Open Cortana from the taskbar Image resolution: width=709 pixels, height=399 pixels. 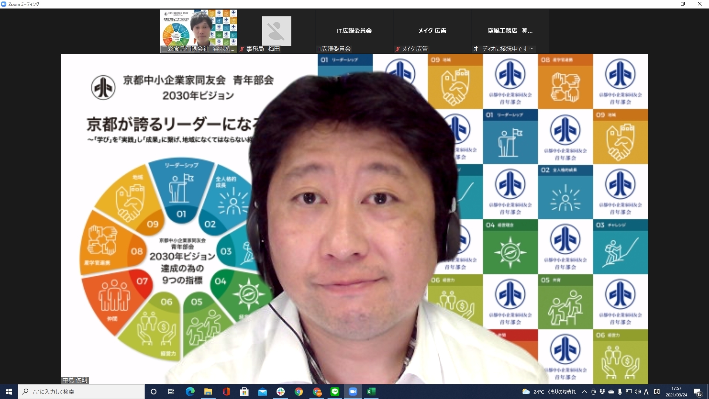click(x=154, y=392)
